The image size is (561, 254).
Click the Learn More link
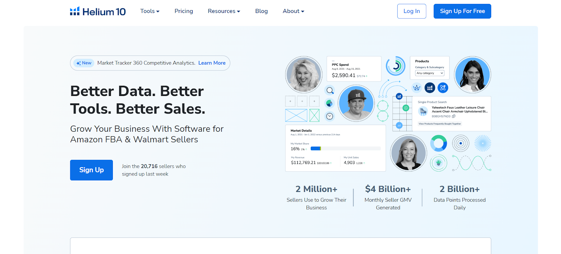click(212, 63)
